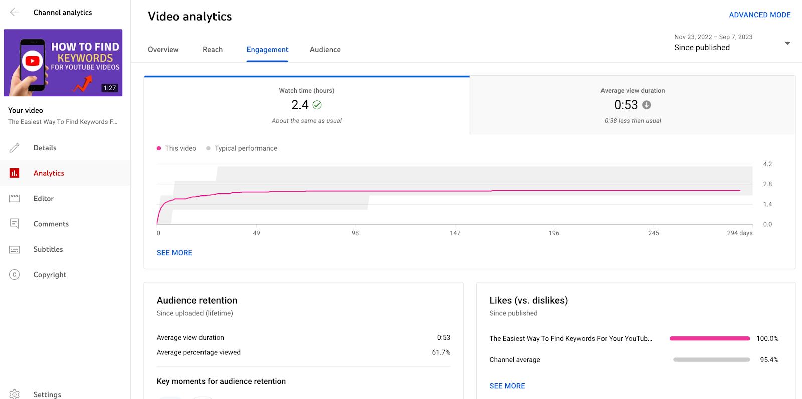Screen dimensions: 802x399
Task: Click the Typical performance legend item
Action: [x=242, y=148]
